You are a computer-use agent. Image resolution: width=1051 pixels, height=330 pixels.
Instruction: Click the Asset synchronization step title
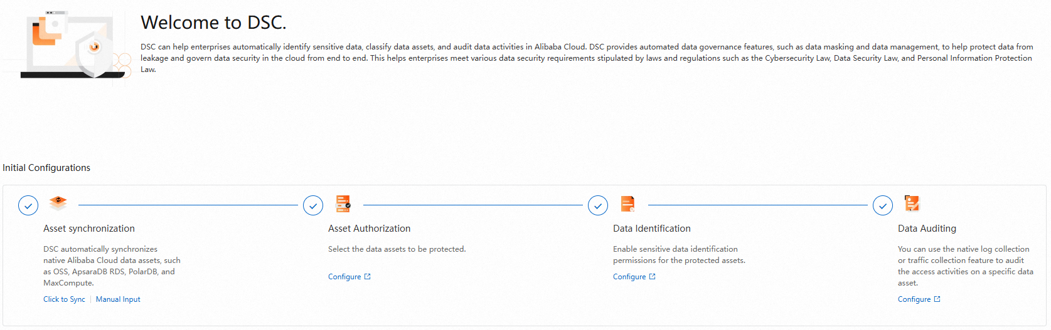[89, 229]
